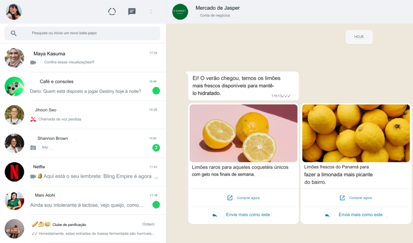Open the sliced lemons product image
413x243 pixels.
tap(244, 133)
